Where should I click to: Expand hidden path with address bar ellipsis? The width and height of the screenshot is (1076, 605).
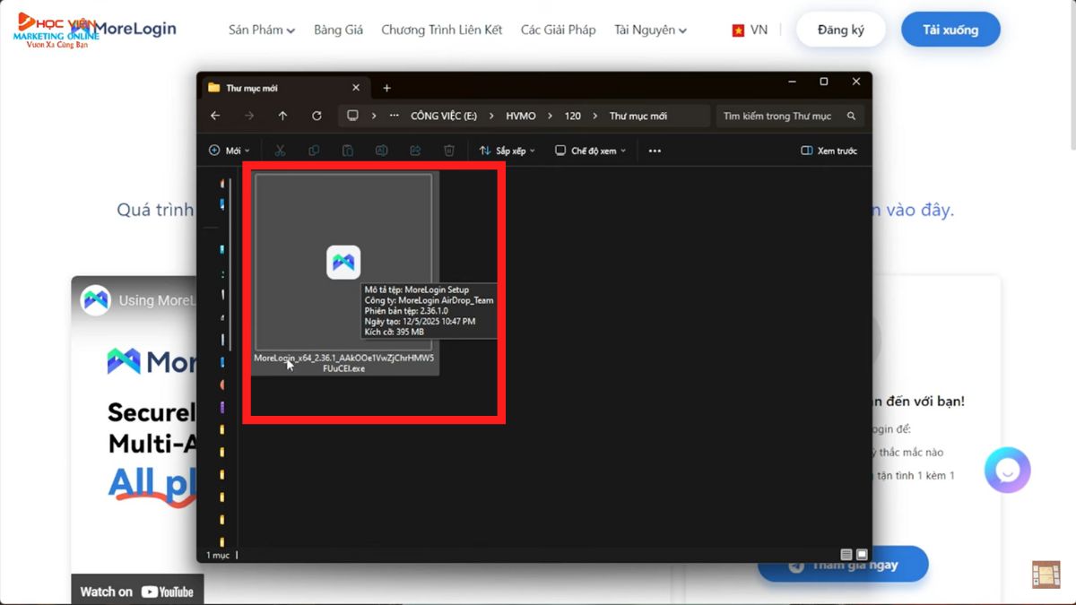click(395, 116)
